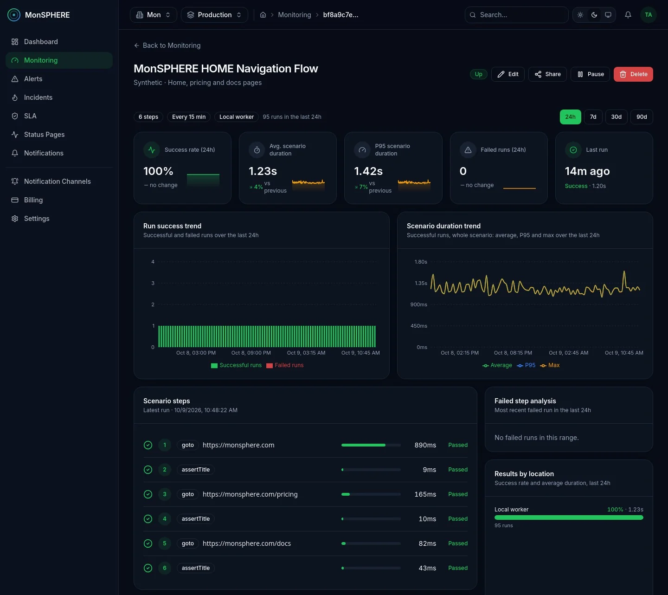The width and height of the screenshot is (668, 595).
Task: Click the Last run checkmark icon
Action: pyautogui.click(x=573, y=150)
